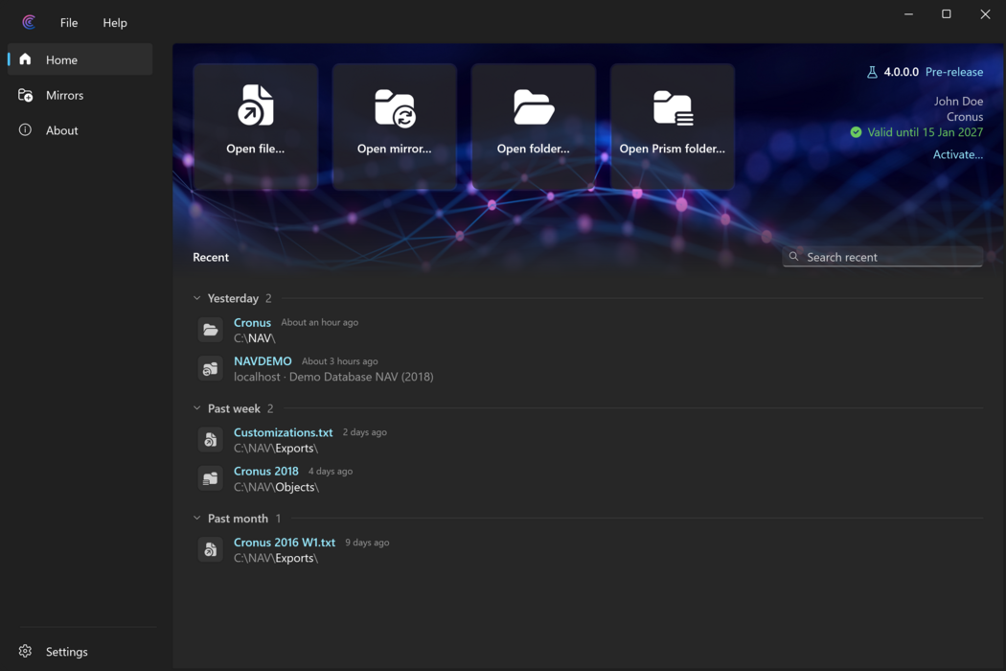Click the Home house icon
The height and width of the screenshot is (671, 1006).
point(25,59)
